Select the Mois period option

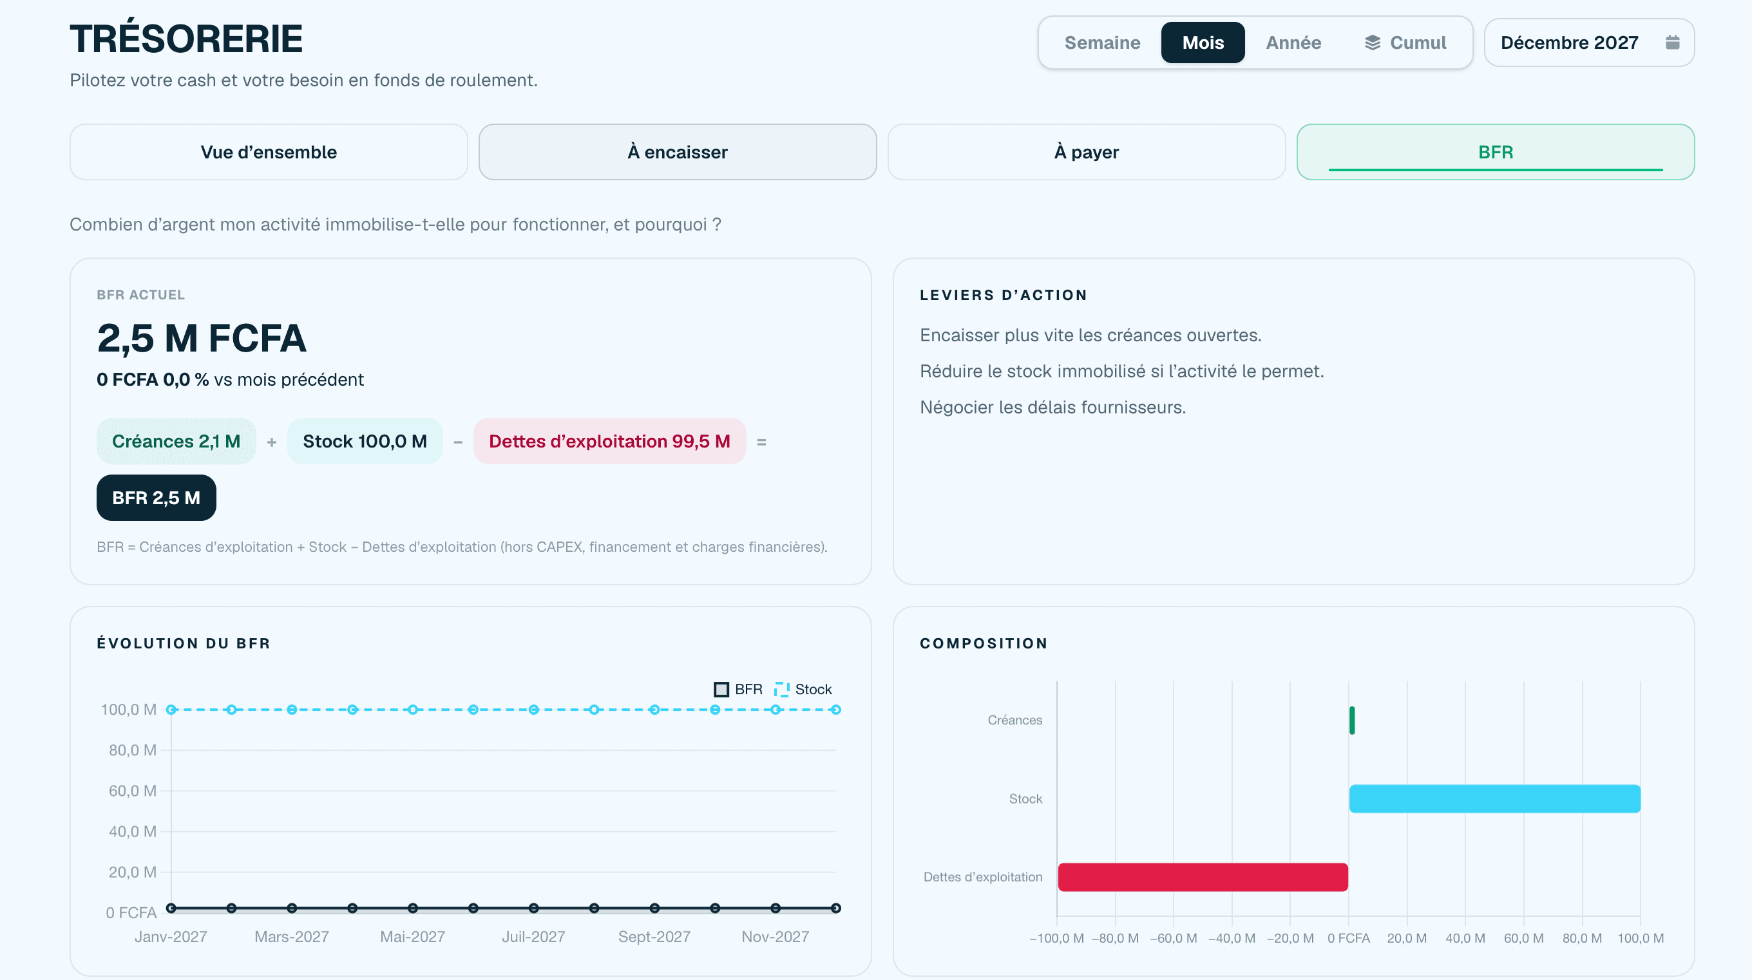pyautogui.click(x=1203, y=43)
